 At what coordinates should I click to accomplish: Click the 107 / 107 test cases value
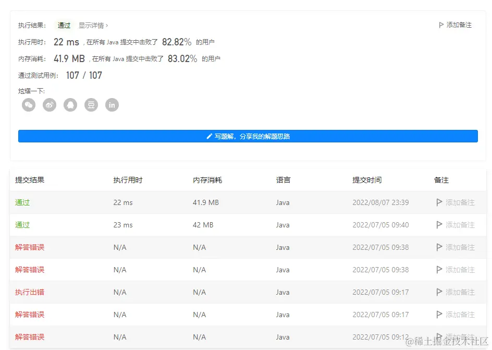[84, 75]
